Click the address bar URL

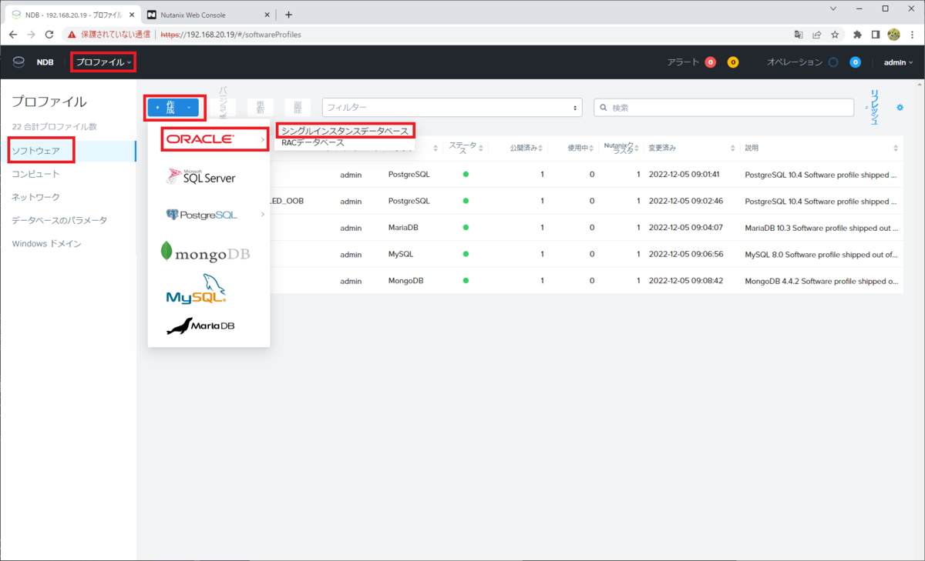pos(230,35)
